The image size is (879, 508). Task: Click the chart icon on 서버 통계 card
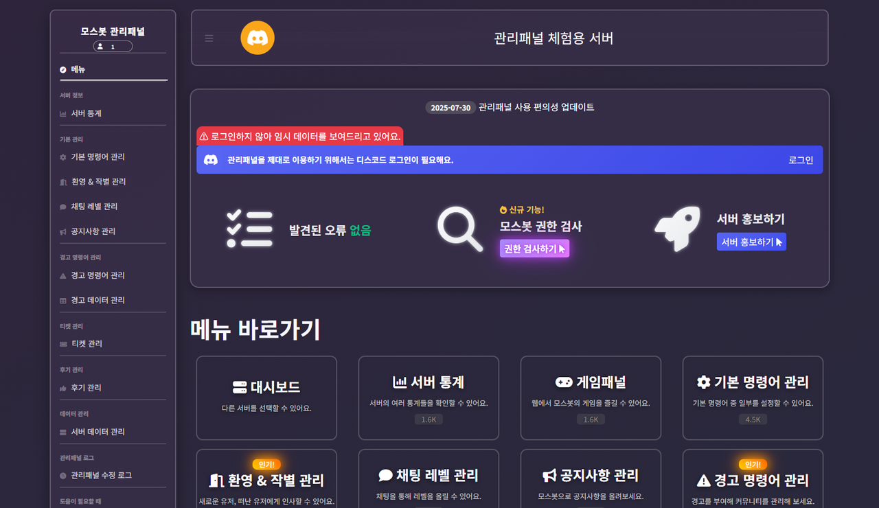coord(400,382)
